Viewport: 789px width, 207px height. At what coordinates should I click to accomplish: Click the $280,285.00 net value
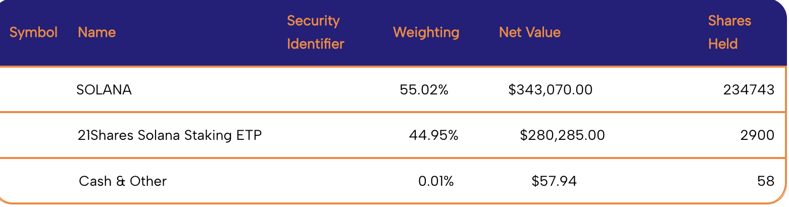point(562,135)
